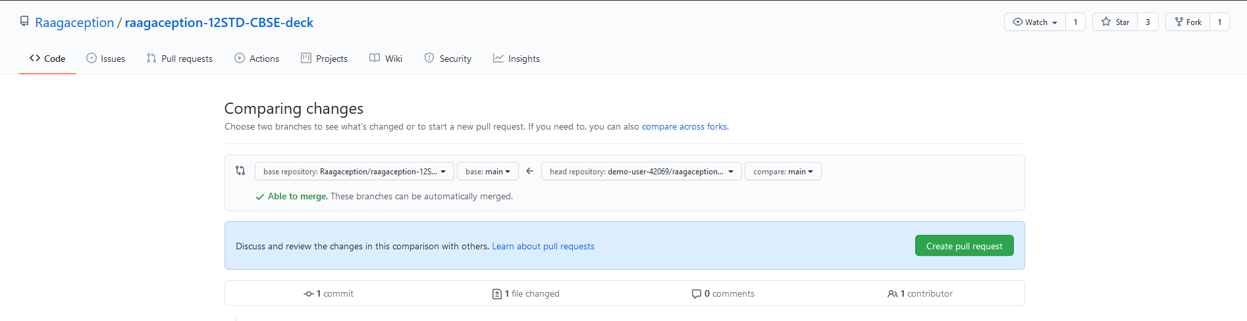
Task: Open the compare: main branch selector
Action: (783, 171)
